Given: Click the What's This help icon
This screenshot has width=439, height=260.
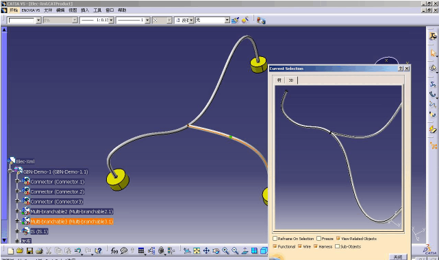Looking at the screenshot, I should [98, 251].
